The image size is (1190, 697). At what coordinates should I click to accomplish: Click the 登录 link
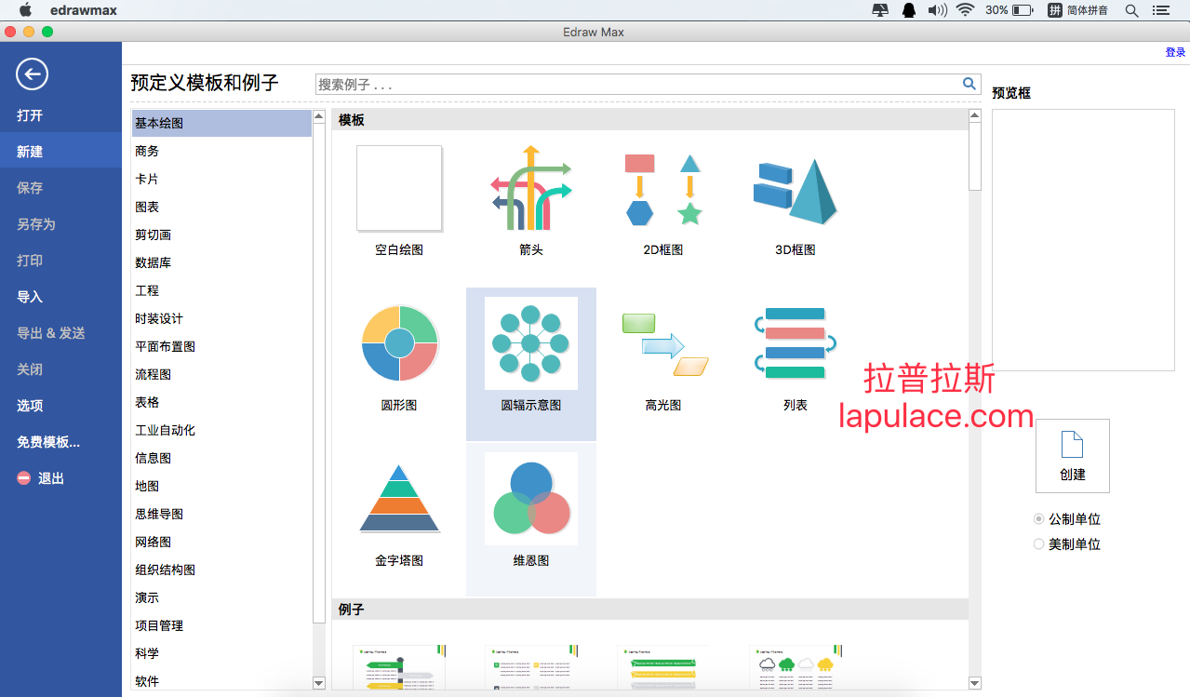(1175, 52)
